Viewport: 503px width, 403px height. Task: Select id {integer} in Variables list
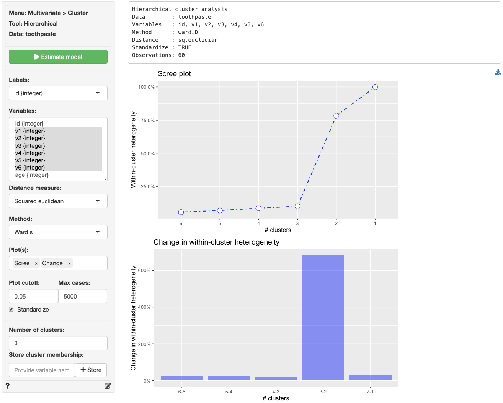(29, 124)
